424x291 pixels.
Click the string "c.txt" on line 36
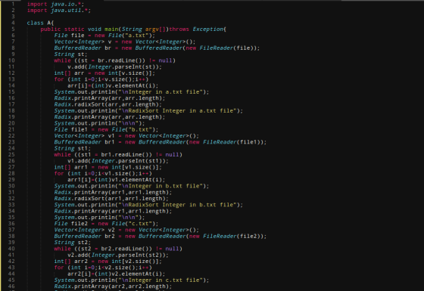[x=140, y=224]
